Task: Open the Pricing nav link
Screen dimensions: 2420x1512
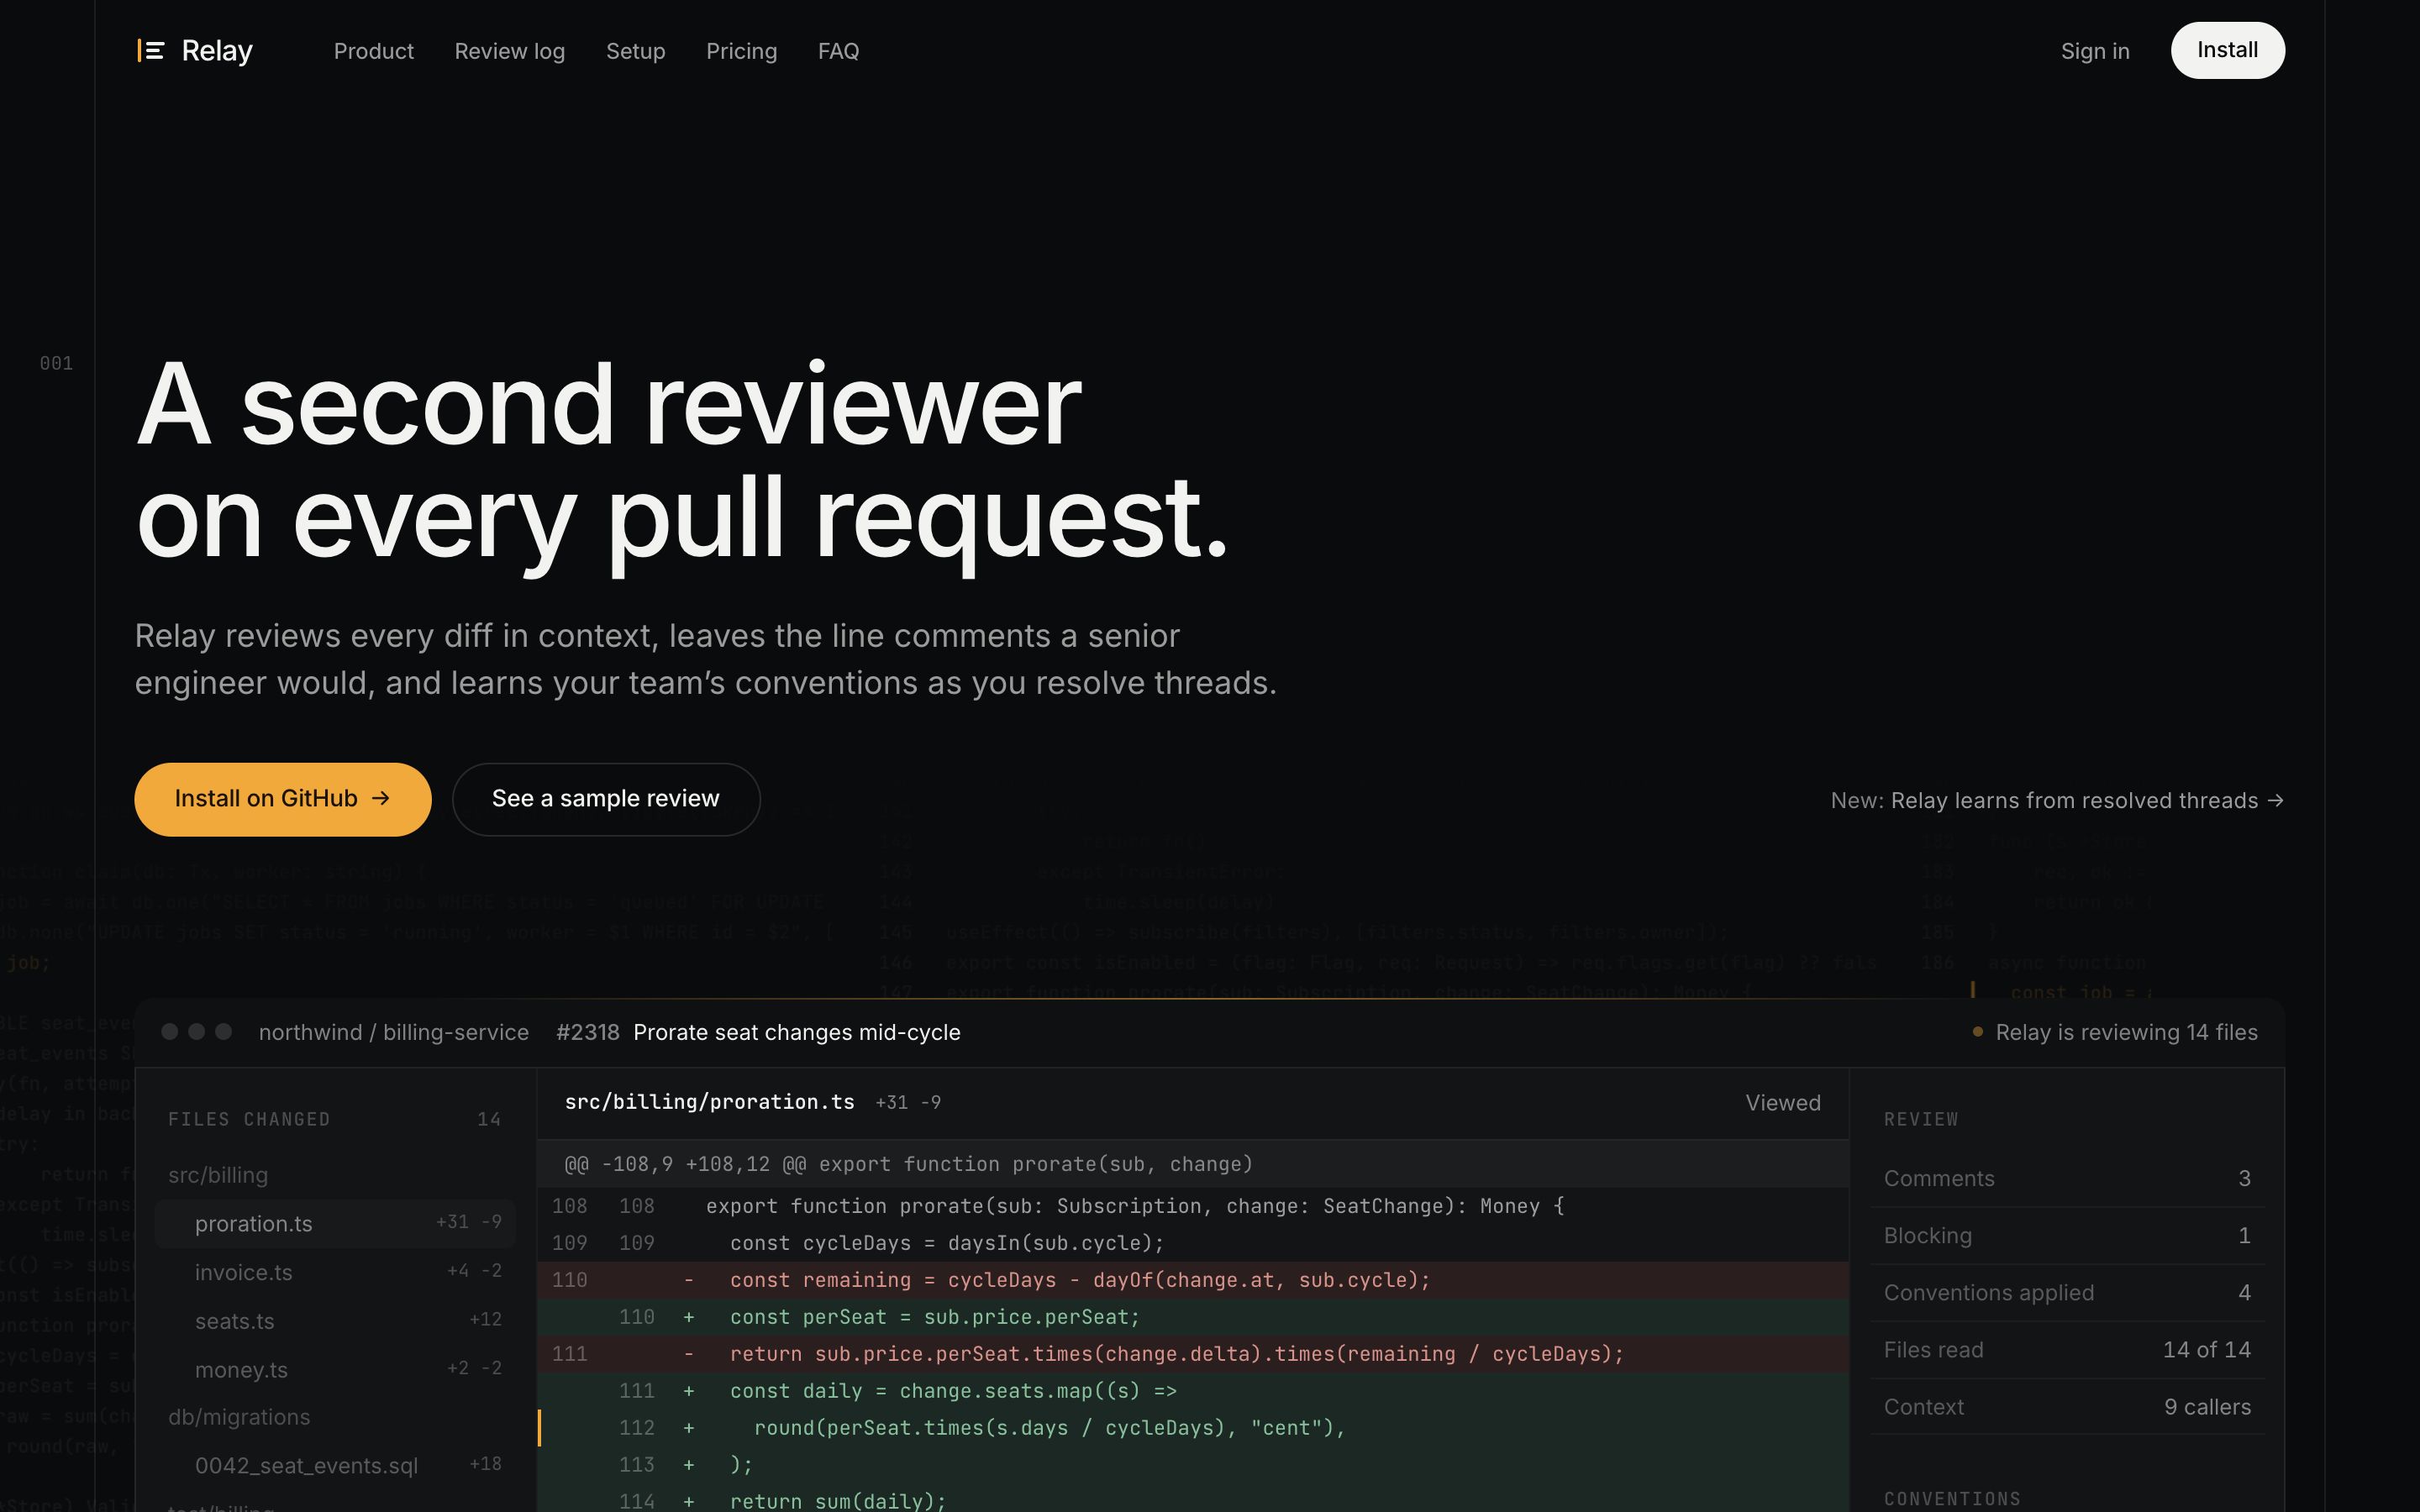Action: click(741, 51)
